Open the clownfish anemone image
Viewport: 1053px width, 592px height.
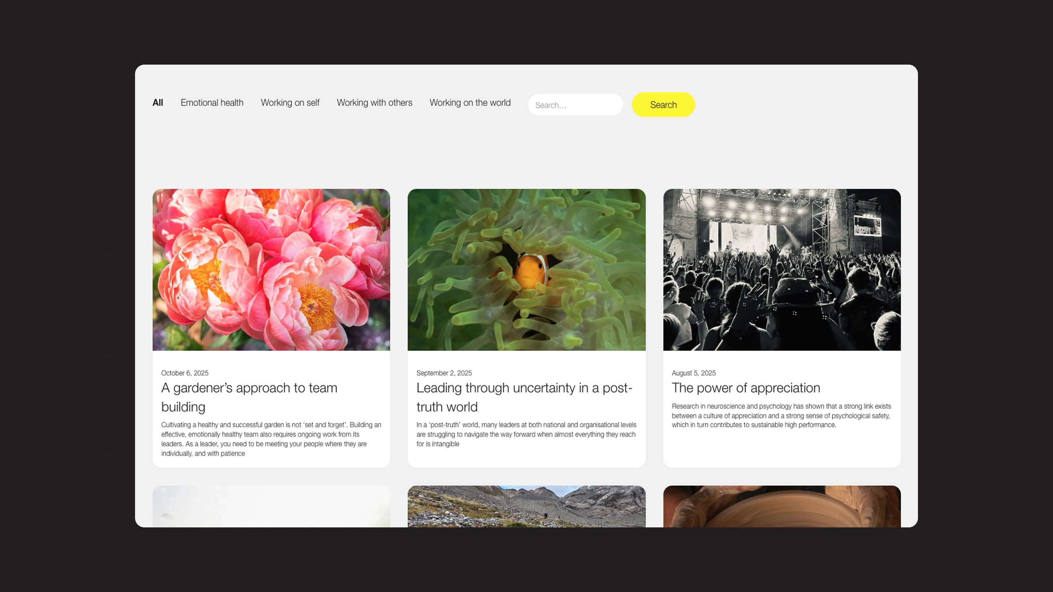tap(526, 269)
